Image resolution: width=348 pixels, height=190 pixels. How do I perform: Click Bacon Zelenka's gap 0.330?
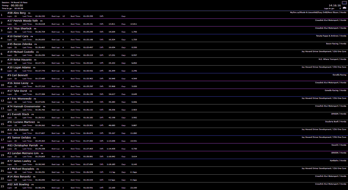click(134, 47)
